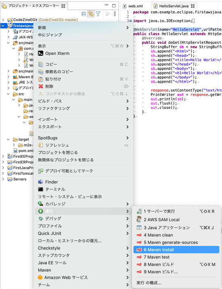This screenshot has width=222, height=289.
Task: Click the red X delete (削除) icon
Action: coord(41,86)
